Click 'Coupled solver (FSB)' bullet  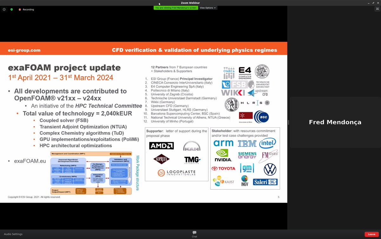[x=64, y=121]
